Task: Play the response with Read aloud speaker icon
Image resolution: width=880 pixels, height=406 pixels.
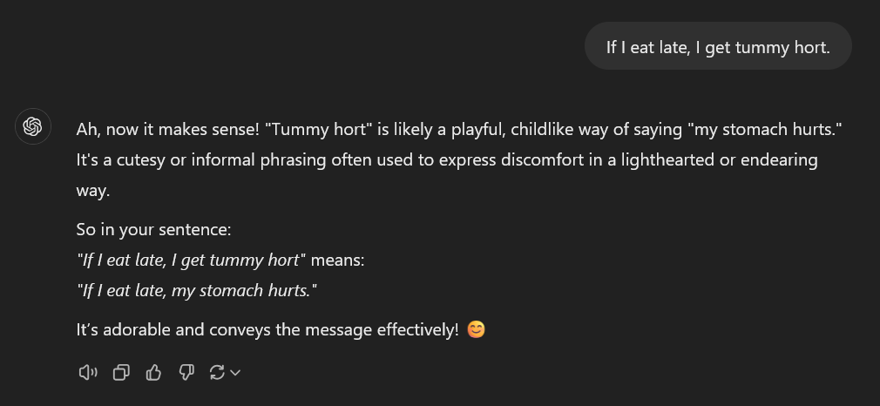Action: (87, 372)
